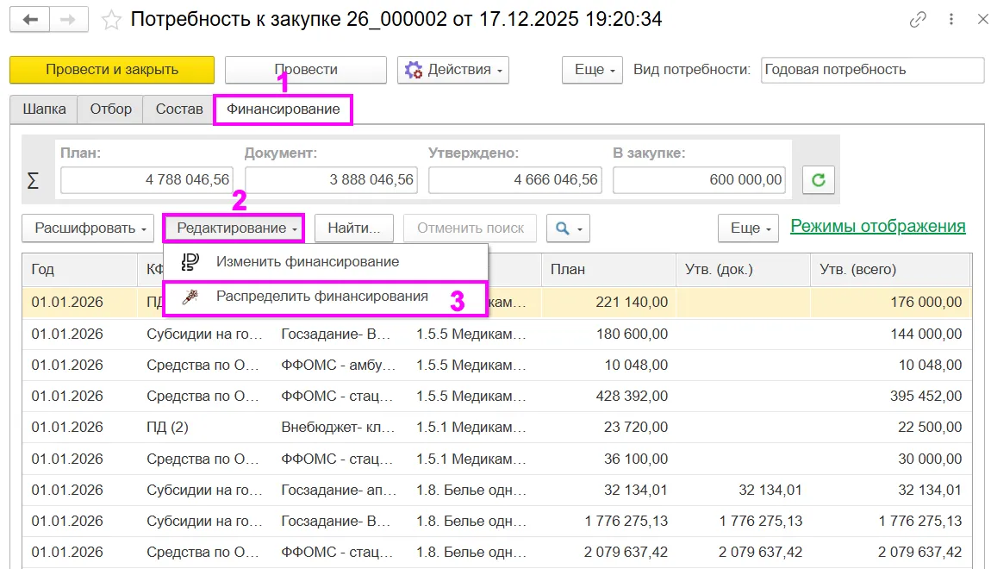Click the Год column header
The width and height of the screenshot is (991, 569).
(x=79, y=269)
